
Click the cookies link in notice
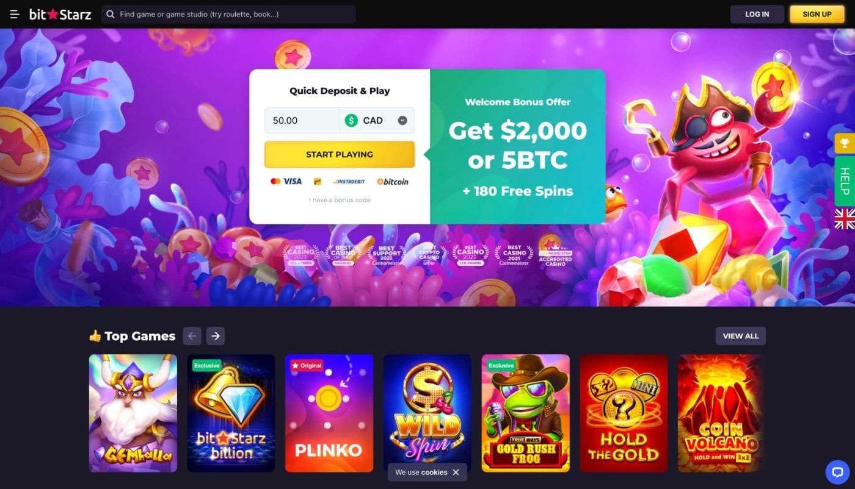(434, 473)
